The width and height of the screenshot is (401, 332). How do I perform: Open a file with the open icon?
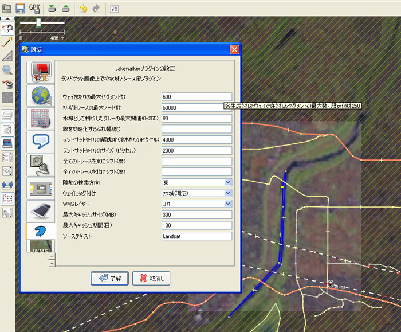[x=6, y=9]
